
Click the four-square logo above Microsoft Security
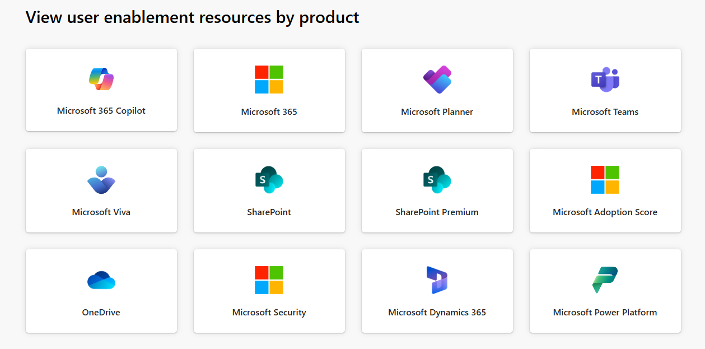[269, 280]
